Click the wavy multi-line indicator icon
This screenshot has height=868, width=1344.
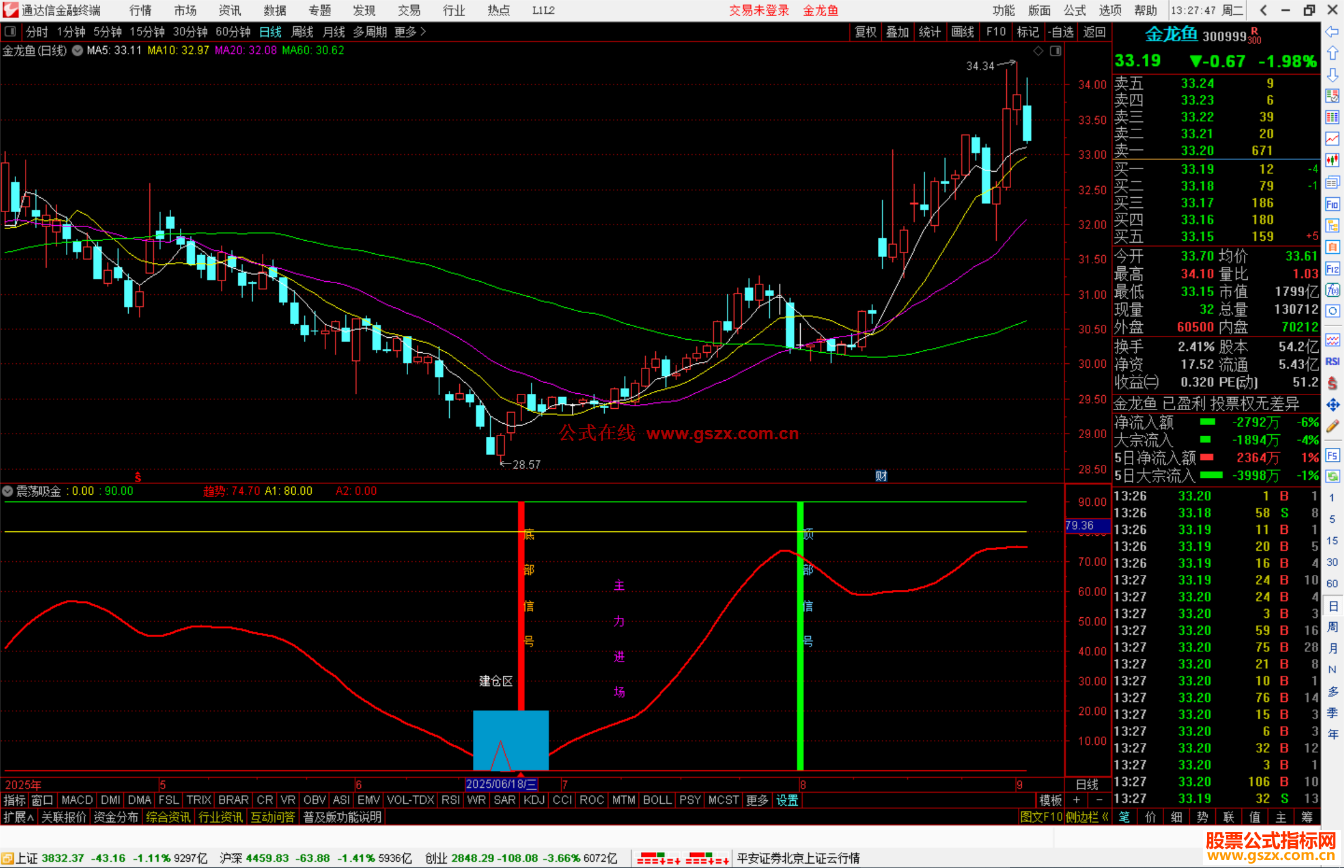tap(1332, 340)
